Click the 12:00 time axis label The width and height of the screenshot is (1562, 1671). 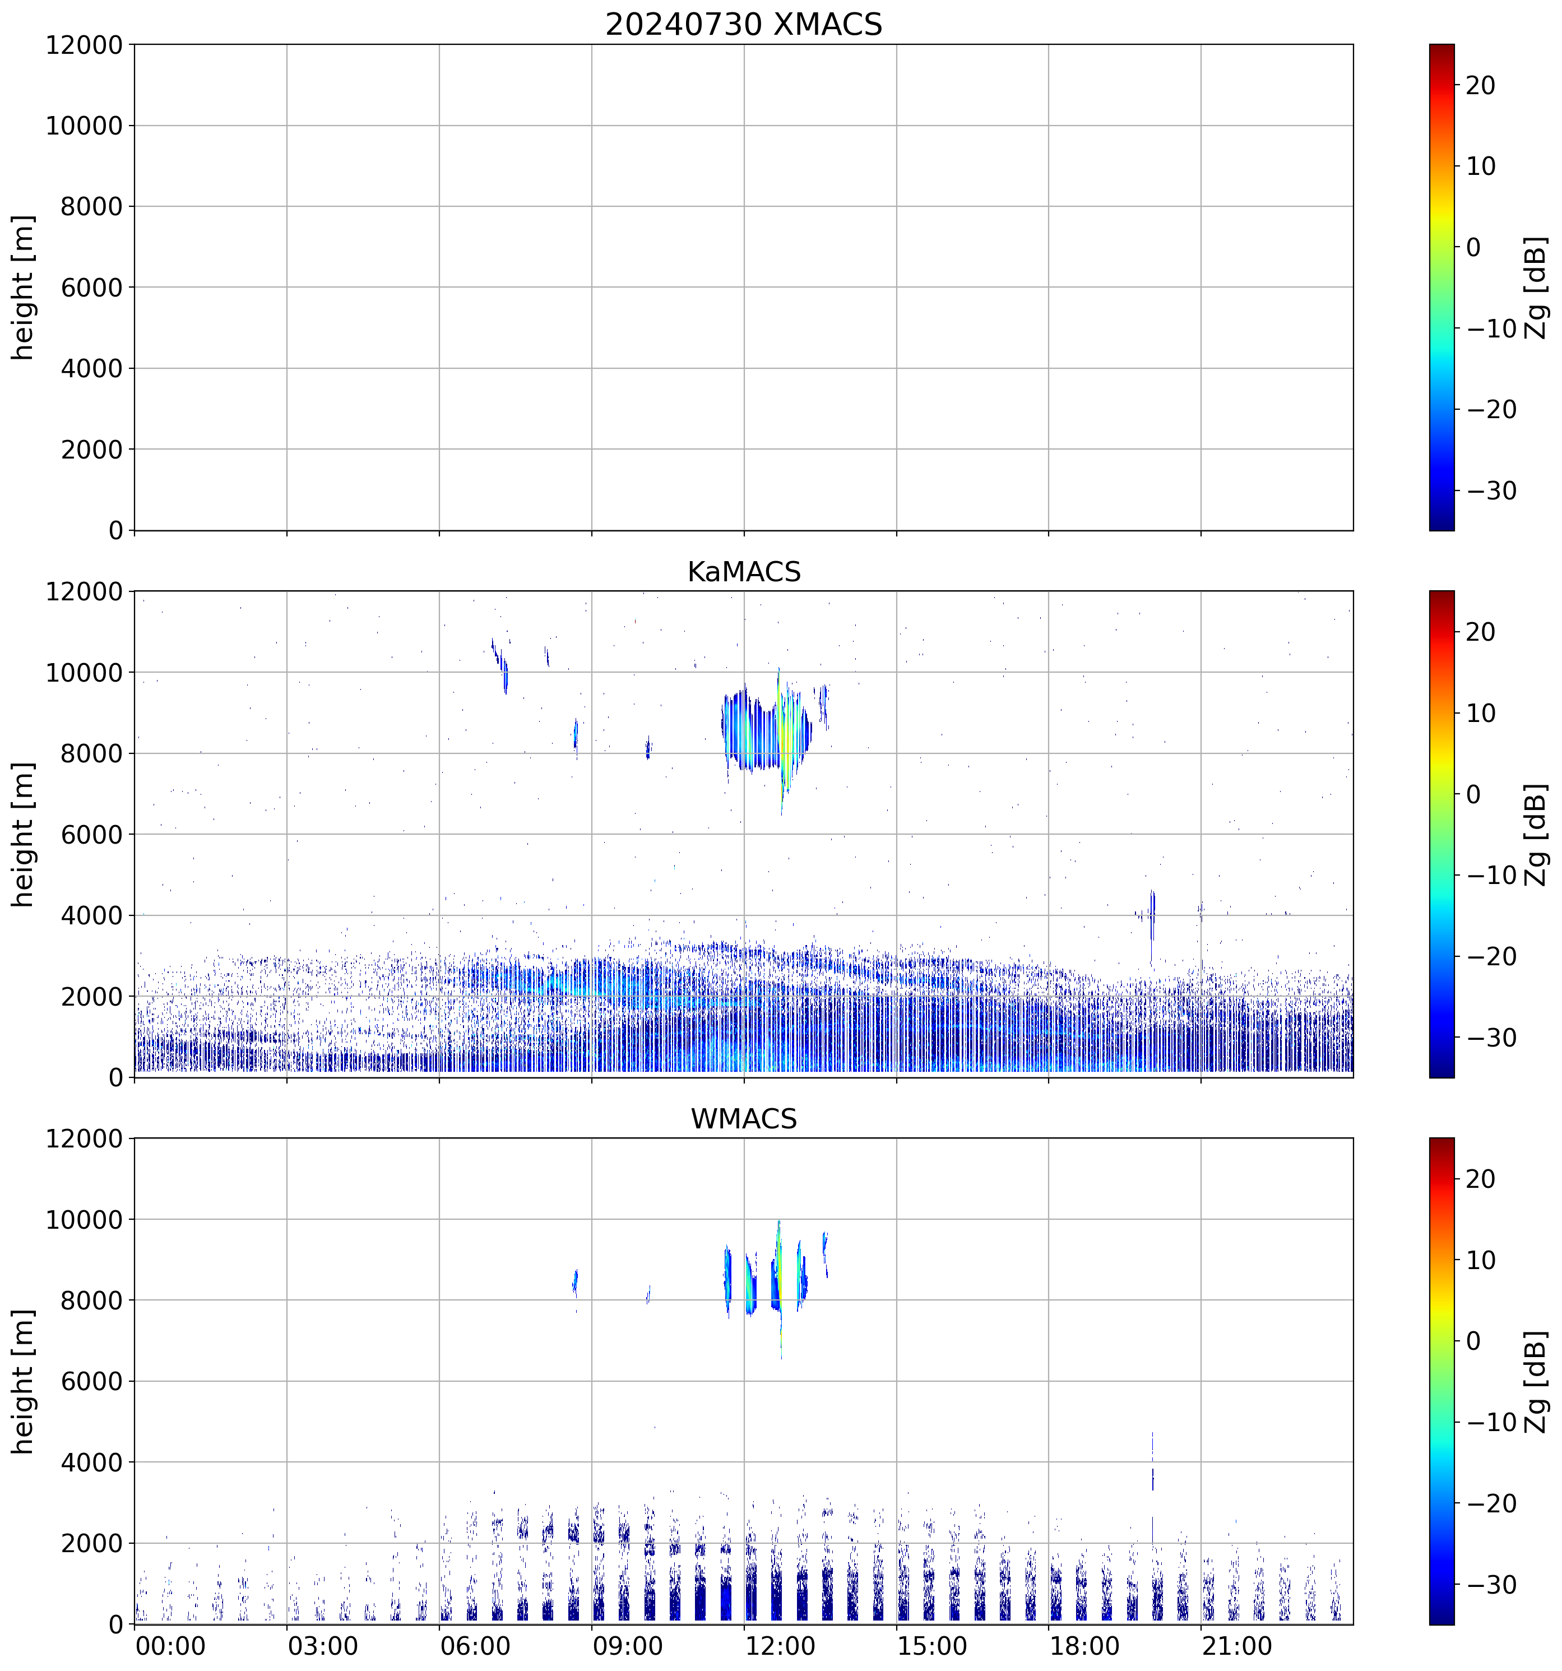(x=780, y=1647)
